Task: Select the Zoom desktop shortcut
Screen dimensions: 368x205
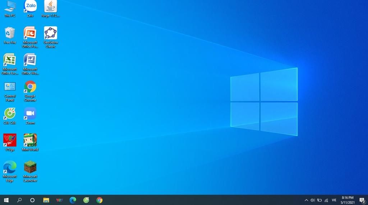Action: point(30,116)
